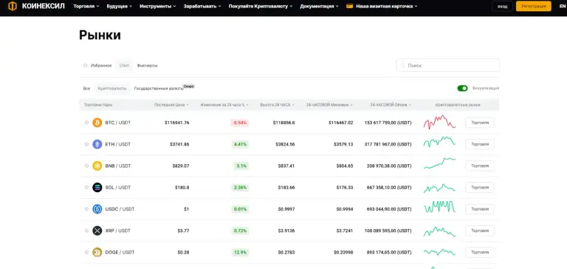Favorite the BTC / USDT pair star
Screen dimensions: 567x269
coord(86,123)
